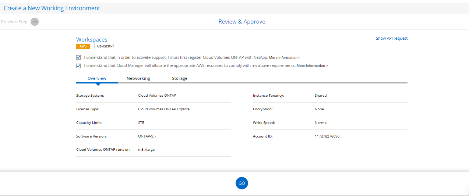Image resolution: width=469 pixels, height=196 pixels.
Task: Click the Previous Step up-chevron icon
Action: (x=34, y=22)
